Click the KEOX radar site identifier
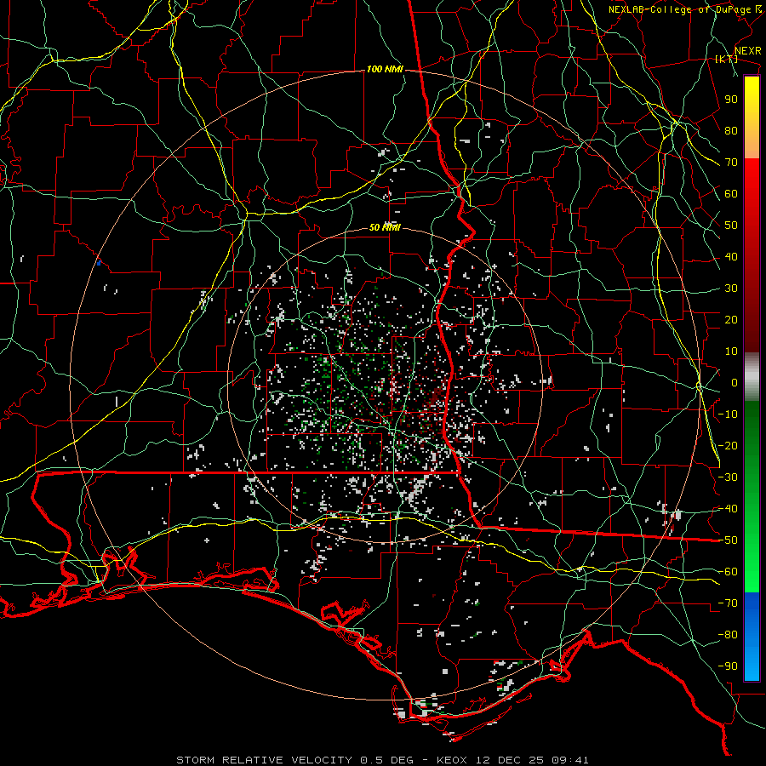The image size is (766, 766). (x=453, y=760)
